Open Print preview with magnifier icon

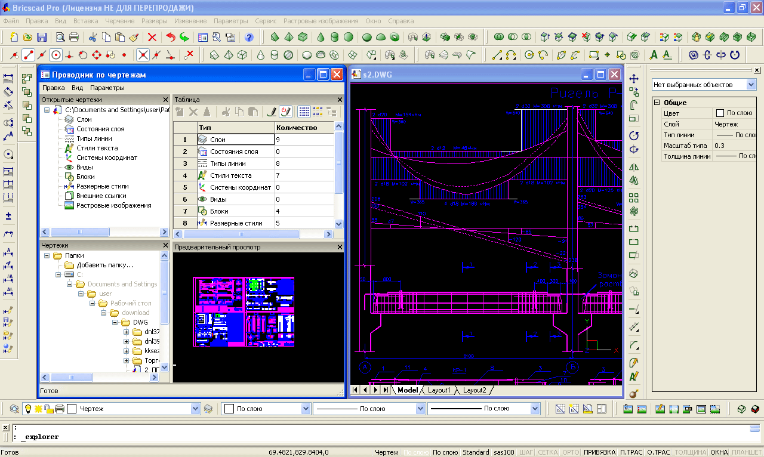(x=60, y=37)
